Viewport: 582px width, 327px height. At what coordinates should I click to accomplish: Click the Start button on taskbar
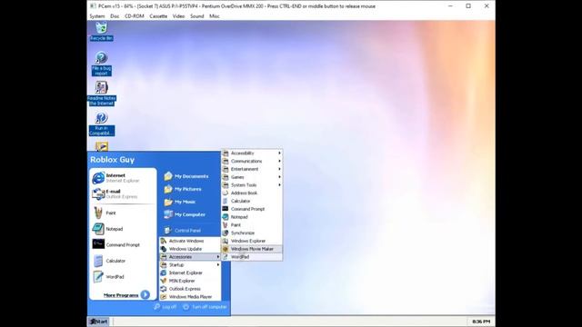[99, 322]
